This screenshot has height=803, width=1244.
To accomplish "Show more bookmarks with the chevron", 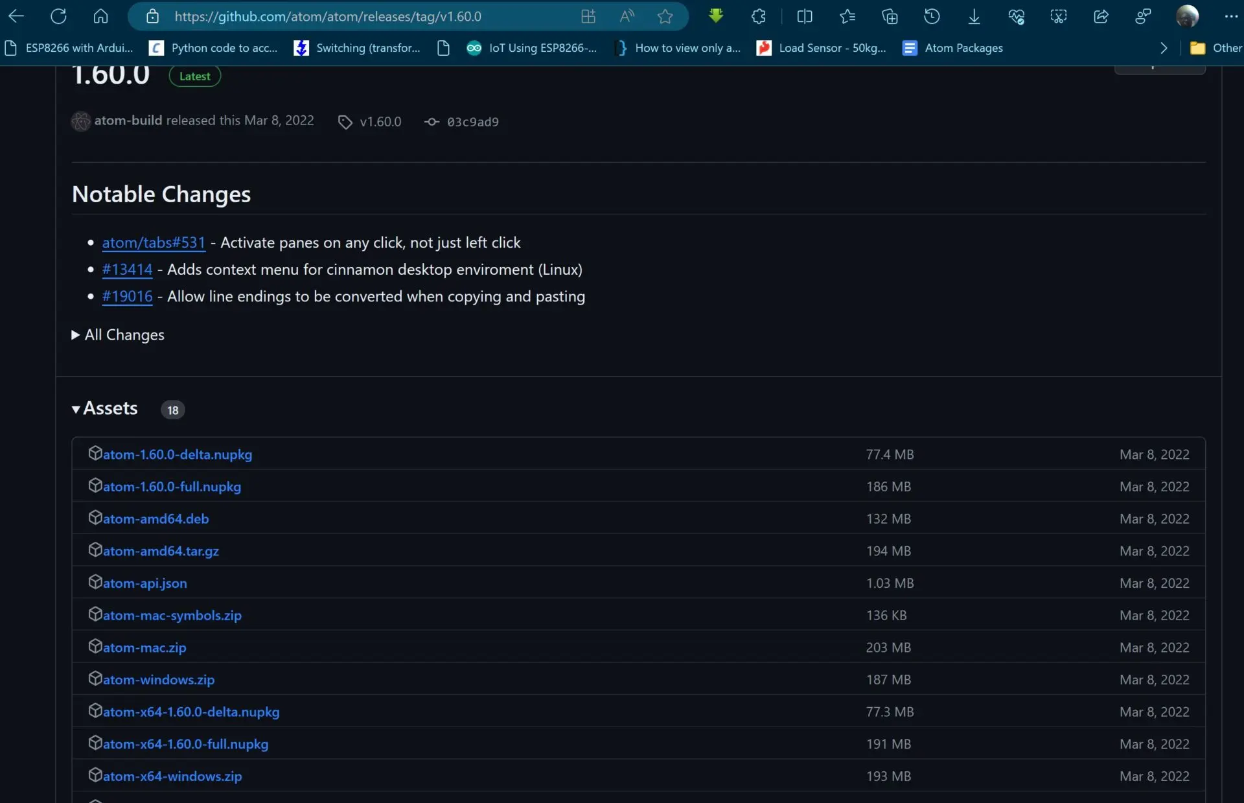I will pyautogui.click(x=1164, y=48).
